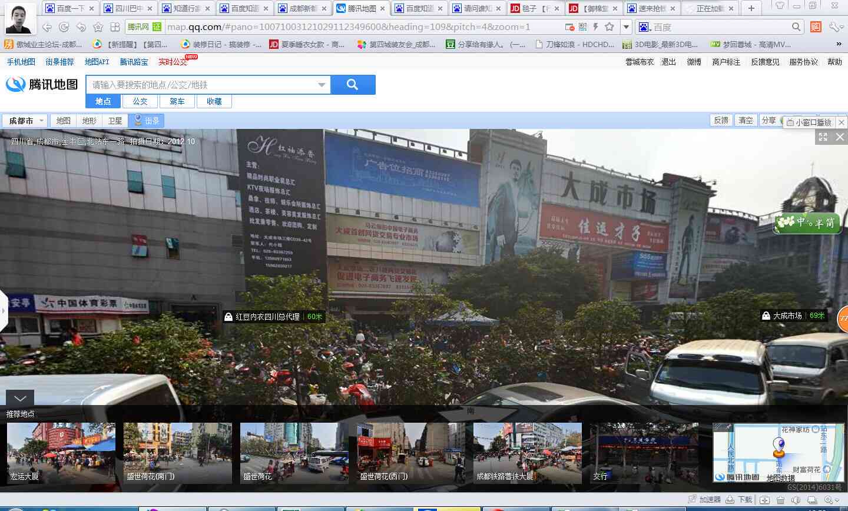Click the 加速器 status bar button
Image resolution: width=848 pixels, height=511 pixels.
(704, 499)
